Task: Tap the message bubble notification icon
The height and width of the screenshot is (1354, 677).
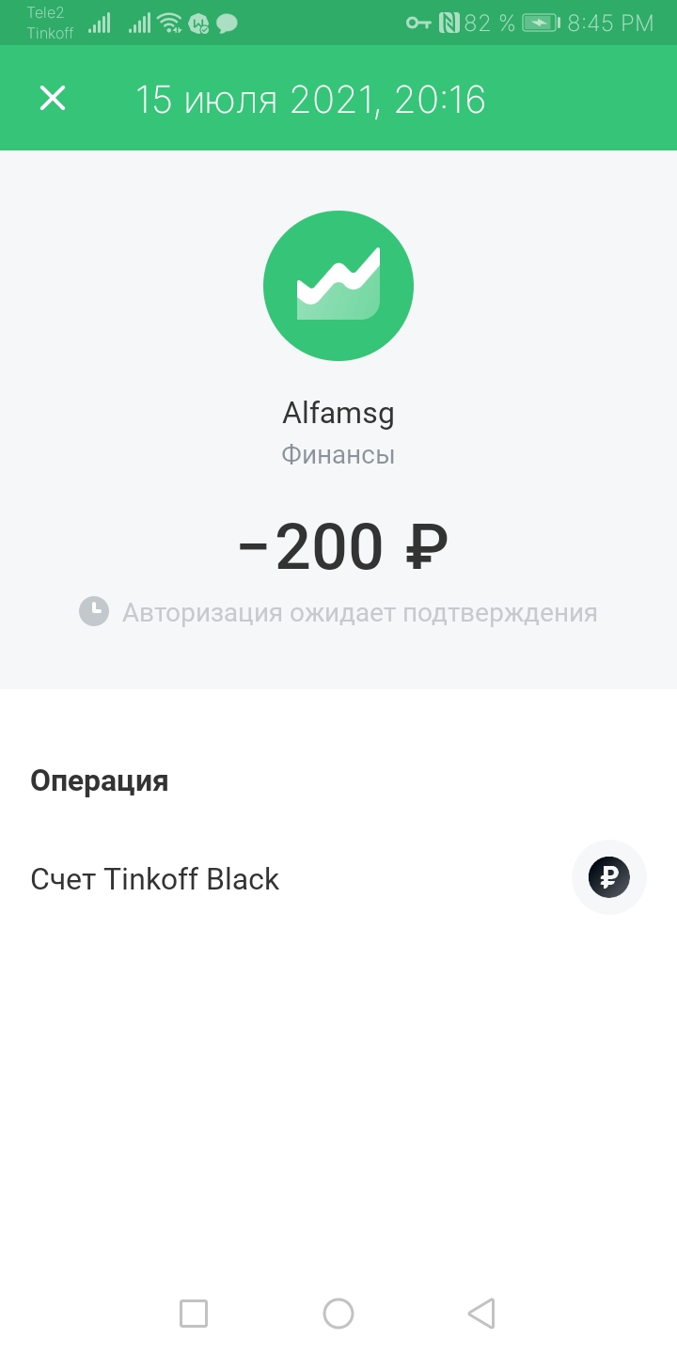Action: (x=226, y=24)
